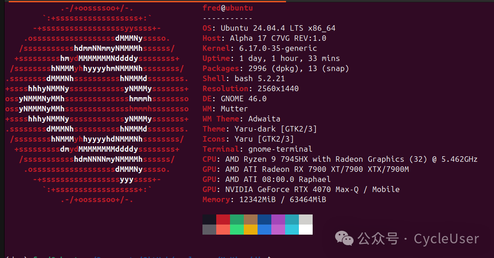The width and height of the screenshot is (494, 258).
Task: Click the Packages line 2996 (dpkg)
Action: click(x=275, y=68)
